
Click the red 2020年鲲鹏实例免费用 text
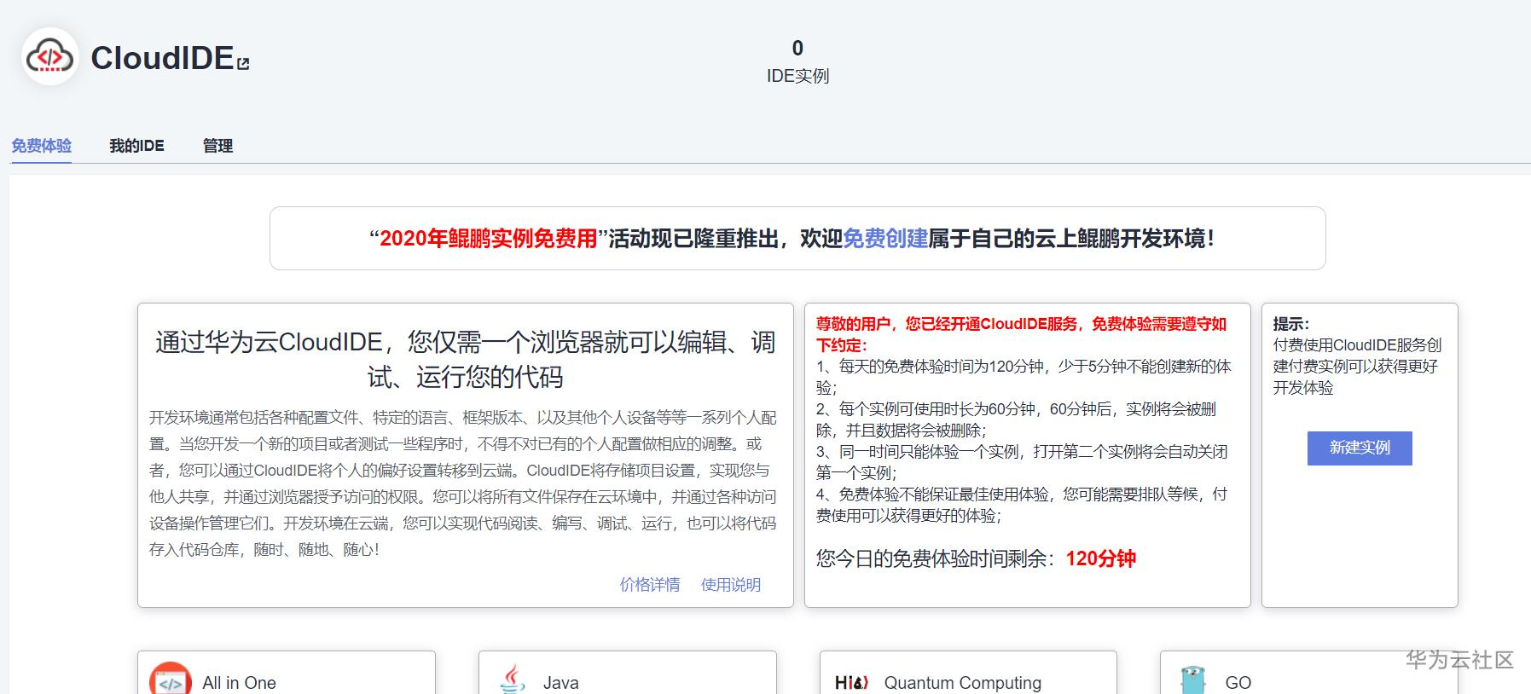click(x=488, y=239)
